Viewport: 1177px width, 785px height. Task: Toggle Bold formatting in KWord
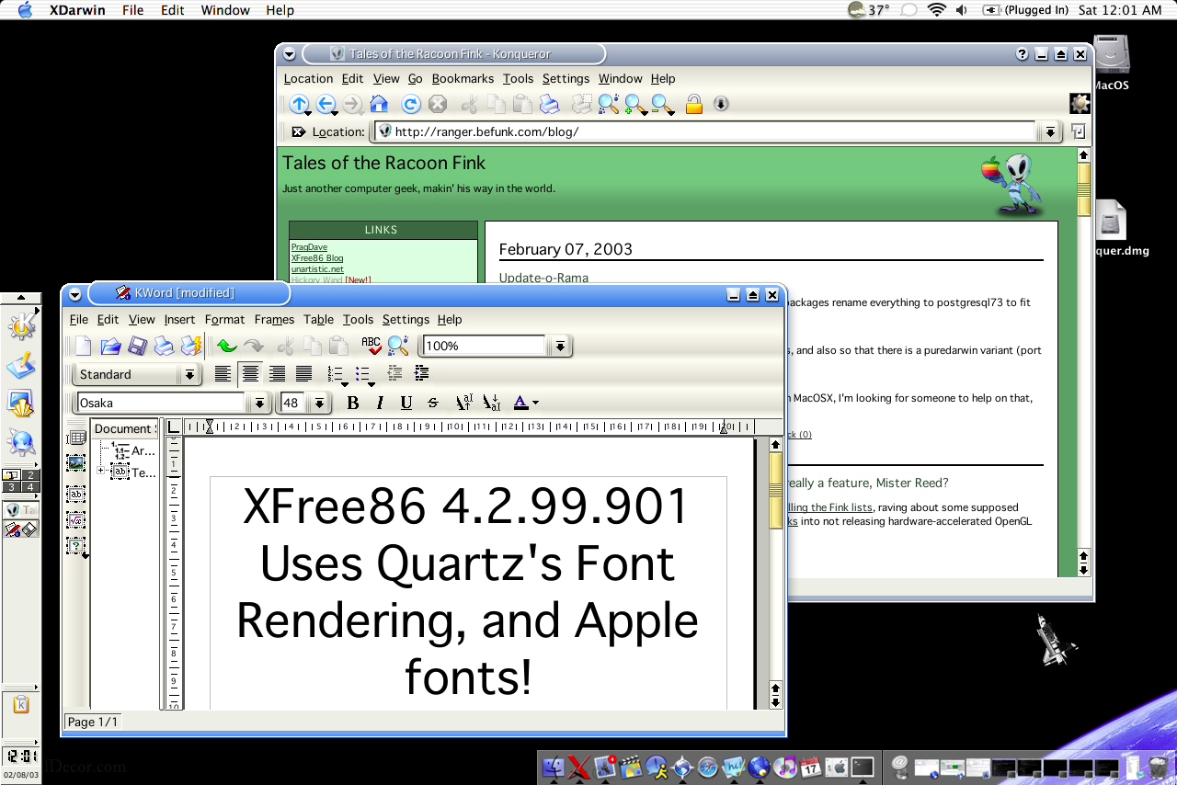tap(352, 403)
